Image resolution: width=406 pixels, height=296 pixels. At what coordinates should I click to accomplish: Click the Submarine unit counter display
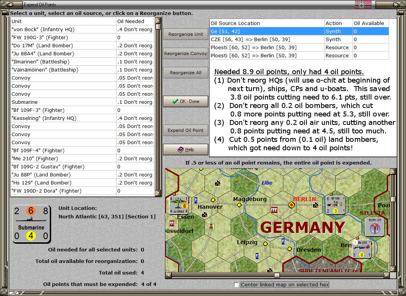pos(31,224)
